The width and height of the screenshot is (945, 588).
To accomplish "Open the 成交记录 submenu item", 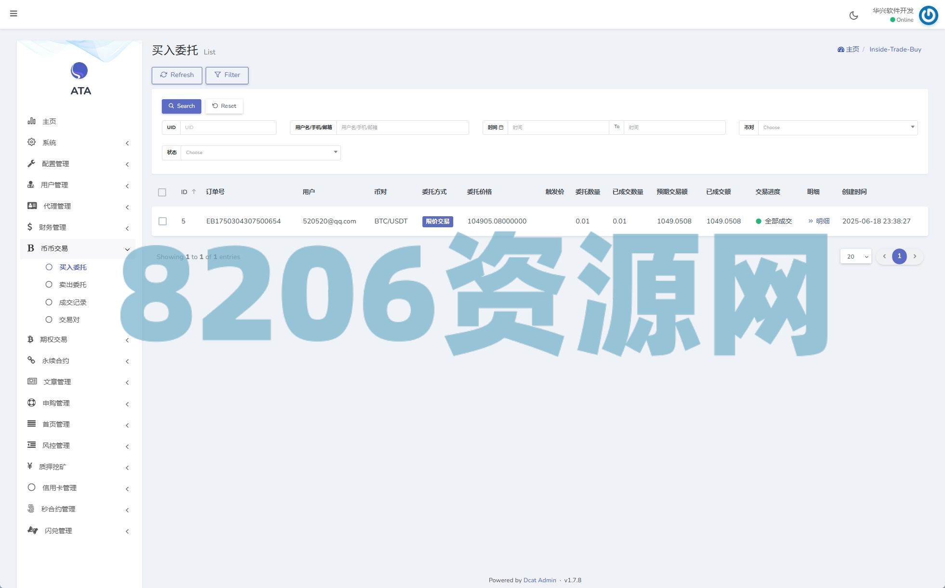I will 72,302.
